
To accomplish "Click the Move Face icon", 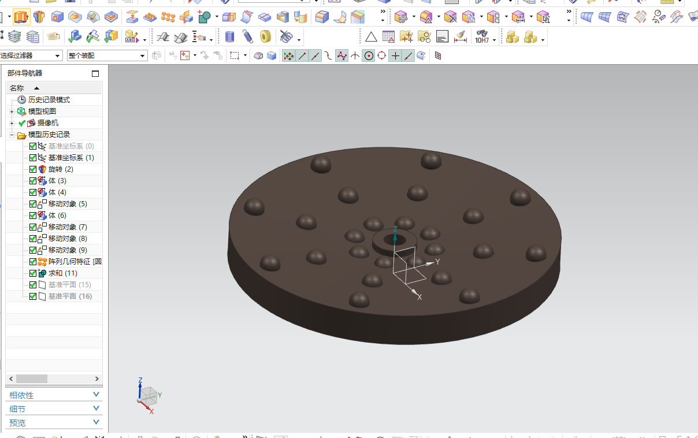I will pos(402,16).
